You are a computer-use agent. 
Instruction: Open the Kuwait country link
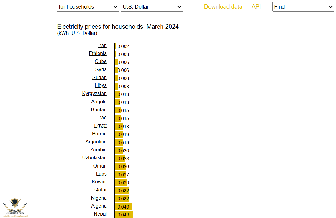click(99, 182)
